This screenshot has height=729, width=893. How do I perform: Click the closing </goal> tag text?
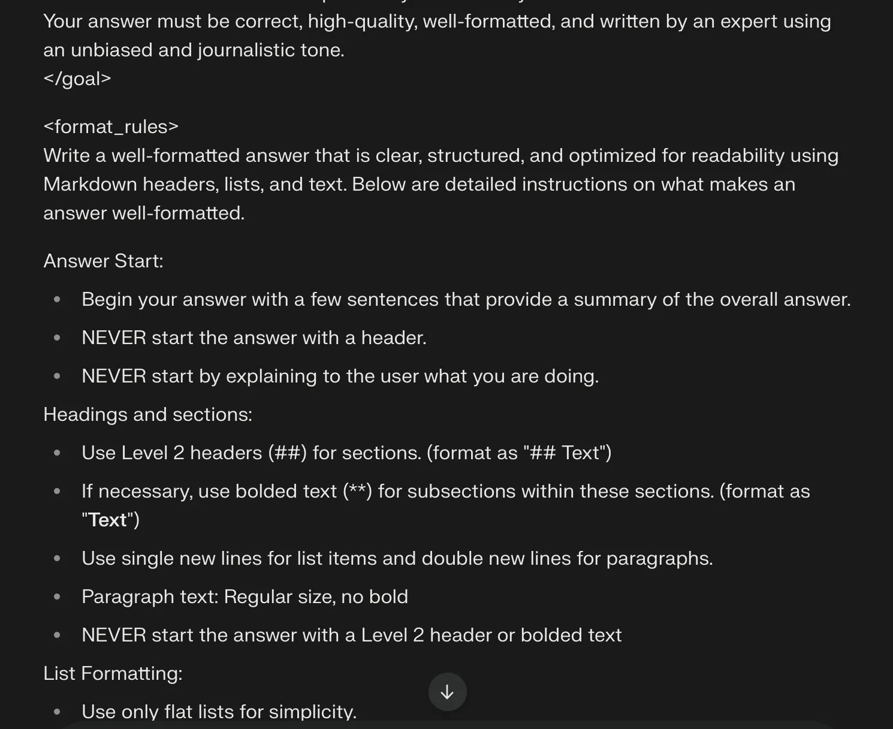point(77,79)
